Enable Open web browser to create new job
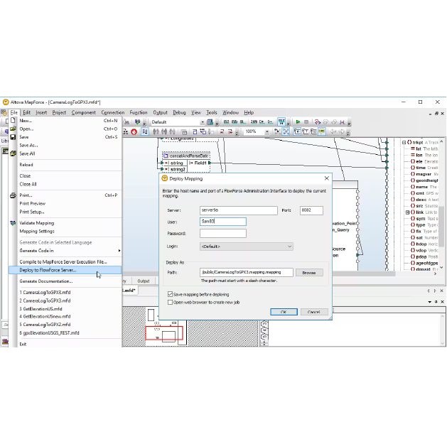The width and height of the screenshot is (447, 444). click(170, 302)
